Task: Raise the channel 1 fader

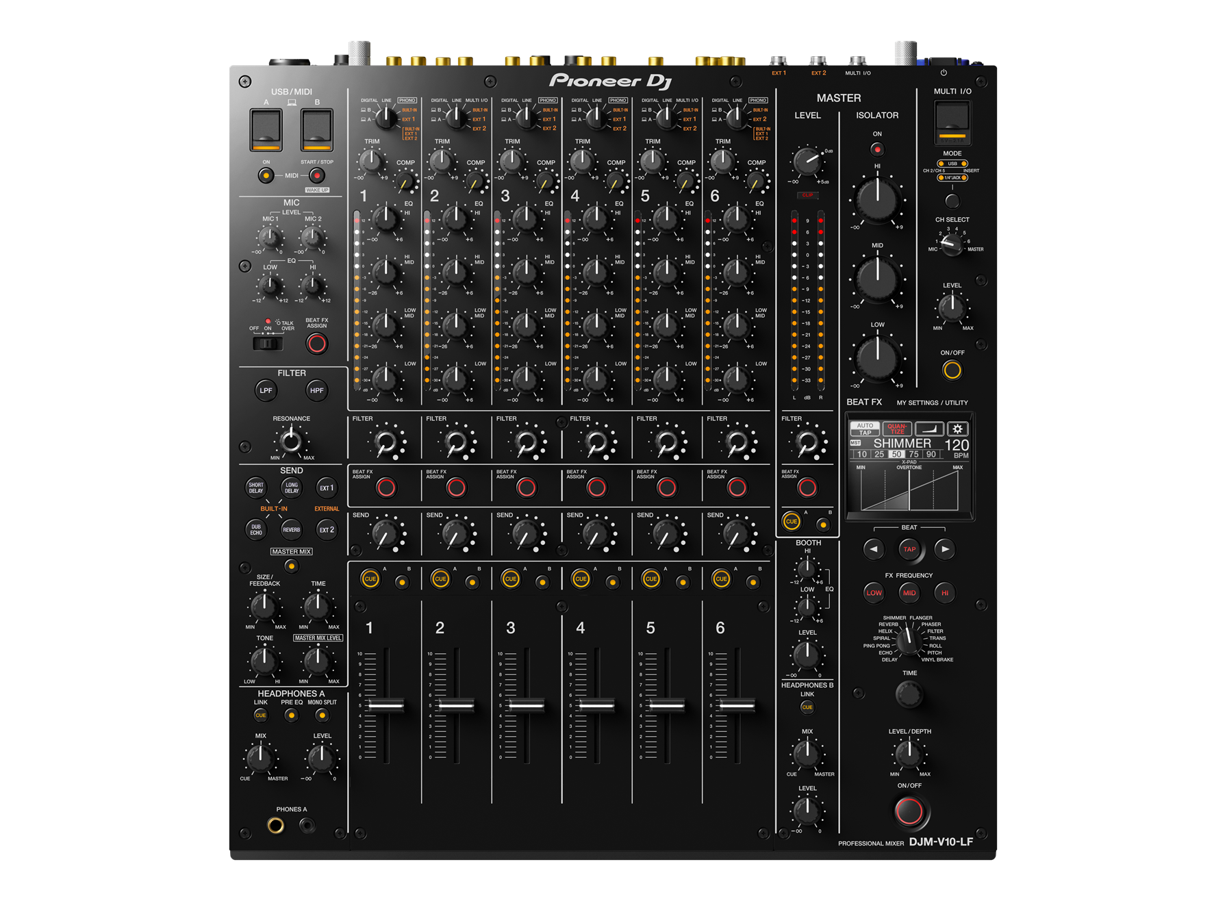Action: (x=388, y=705)
